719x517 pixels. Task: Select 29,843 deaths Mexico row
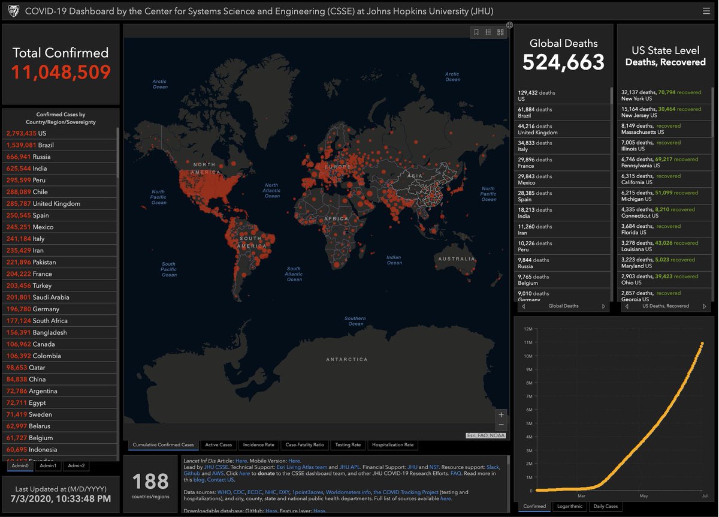pyautogui.click(x=562, y=180)
